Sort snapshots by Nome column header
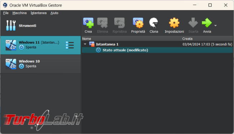 point(131,39)
